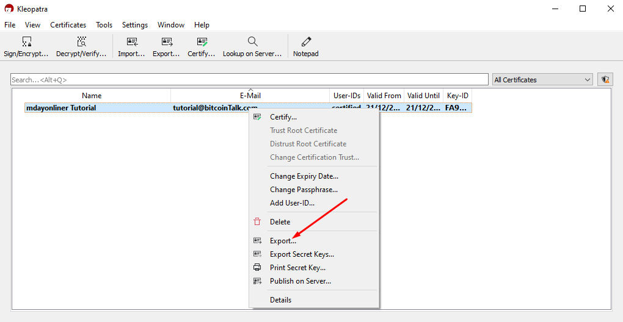This screenshot has width=623, height=322.
Task: Open the Certificates menu
Action: coord(68,25)
